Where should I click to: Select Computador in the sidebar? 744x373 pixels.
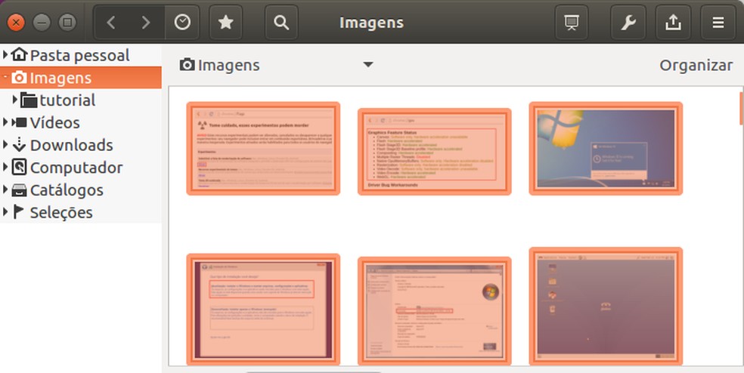[x=76, y=168]
